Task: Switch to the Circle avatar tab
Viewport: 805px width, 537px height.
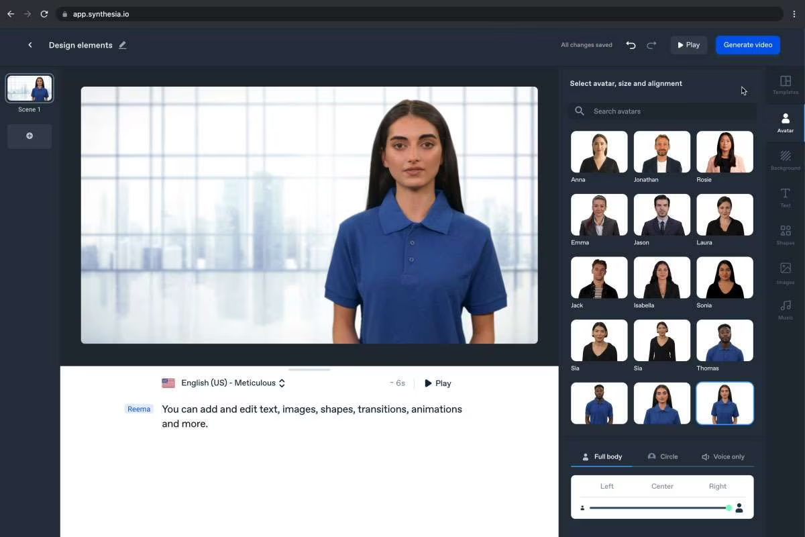Action: [663, 456]
